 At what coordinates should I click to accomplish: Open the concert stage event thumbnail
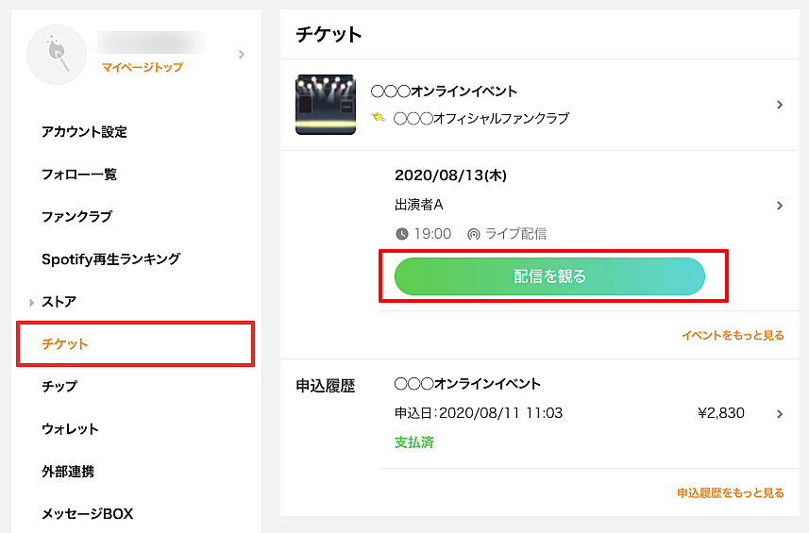pyautogui.click(x=326, y=105)
